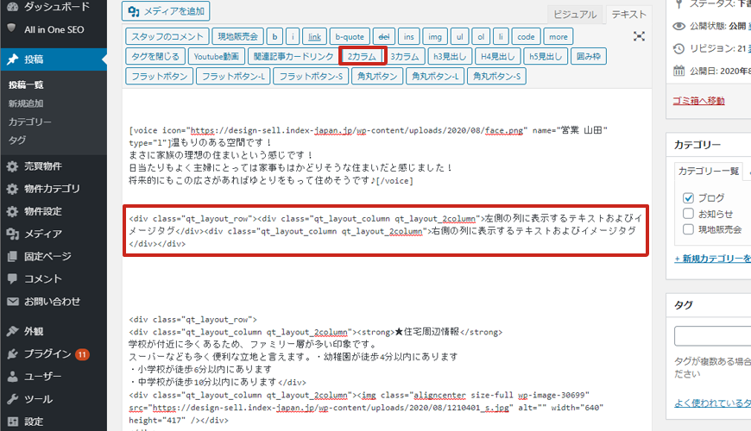Check the 現地販売会 category checkbox

[x=688, y=228]
